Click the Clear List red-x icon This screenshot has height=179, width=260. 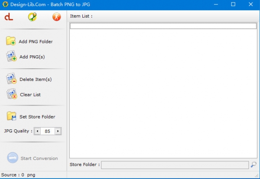12,94
